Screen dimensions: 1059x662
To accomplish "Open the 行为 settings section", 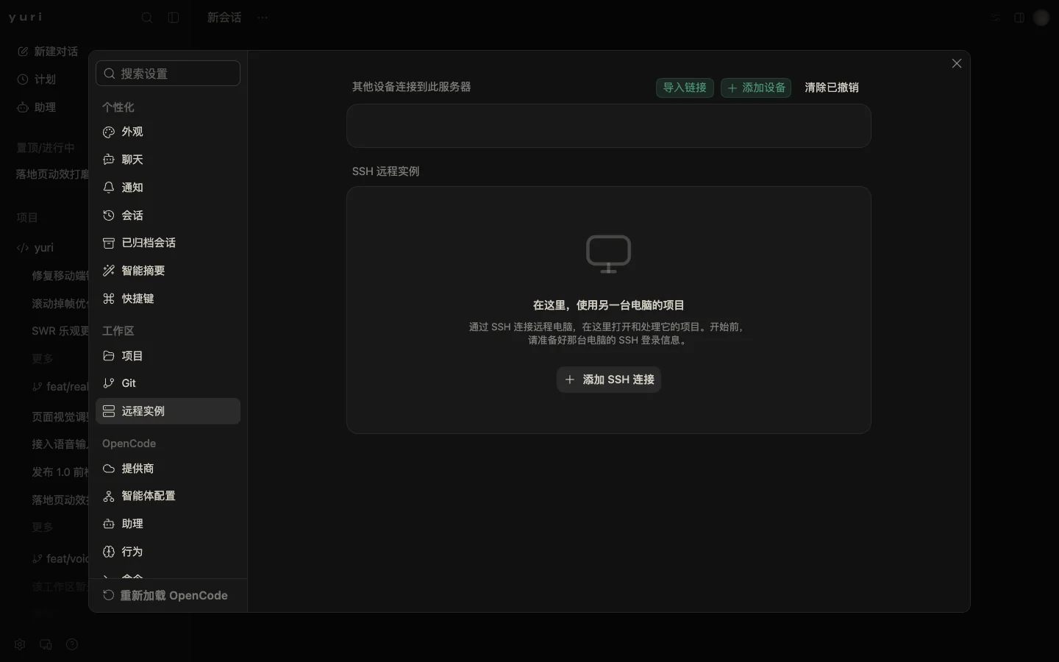I will click(x=168, y=552).
